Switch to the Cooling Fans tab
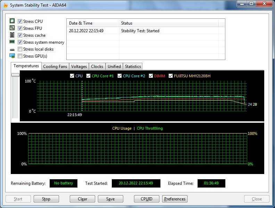Image resolution: width=275 pixels, height=208 pixels. pos(55,67)
